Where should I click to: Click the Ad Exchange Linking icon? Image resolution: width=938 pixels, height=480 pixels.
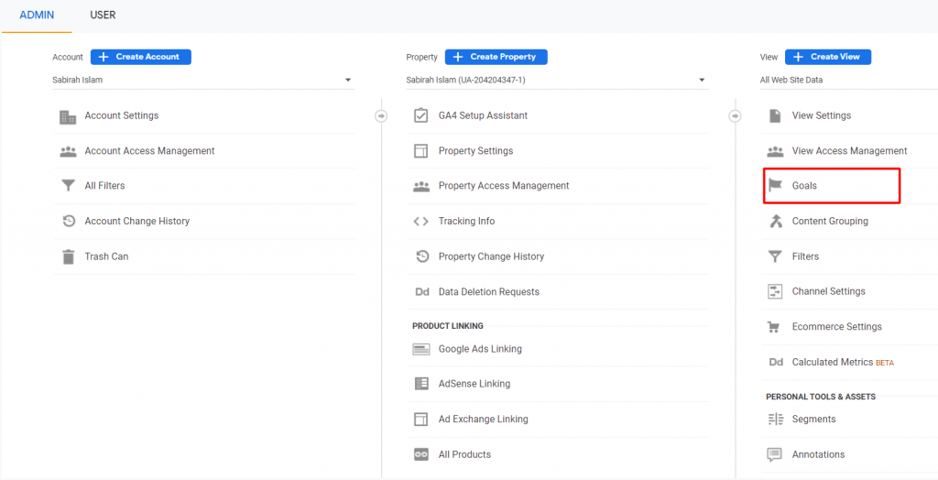click(x=421, y=419)
